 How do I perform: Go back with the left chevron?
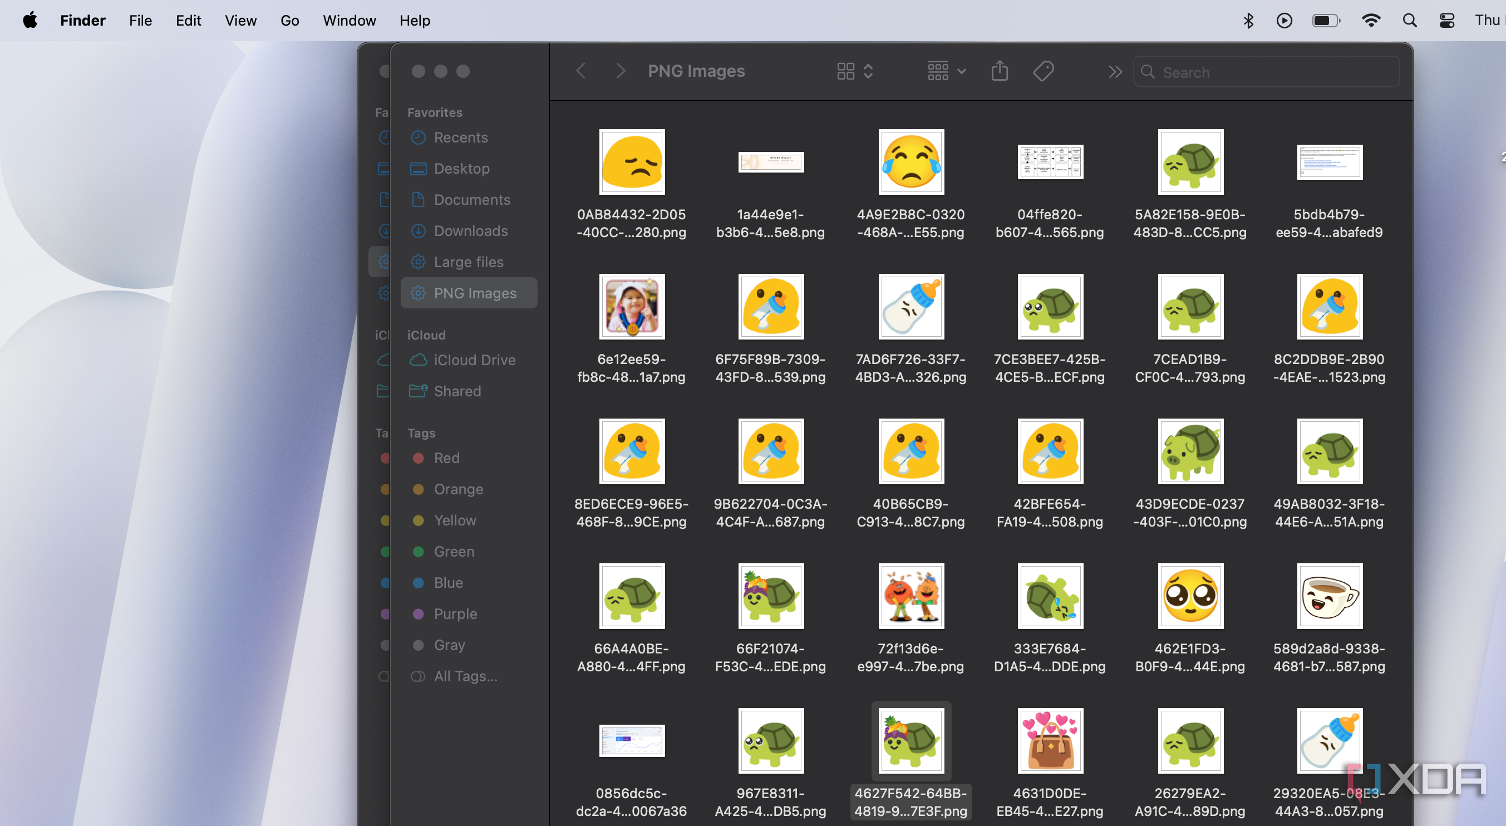(x=580, y=71)
